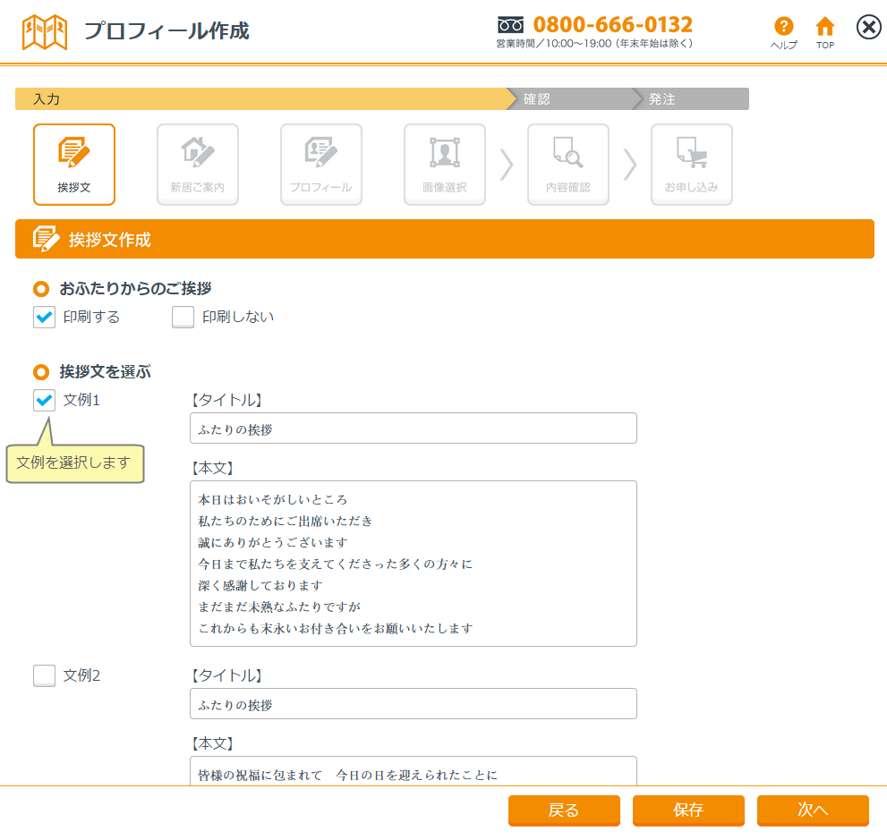Select the 文例2 checkbox
Image resolution: width=887 pixels, height=840 pixels.
click(x=45, y=676)
